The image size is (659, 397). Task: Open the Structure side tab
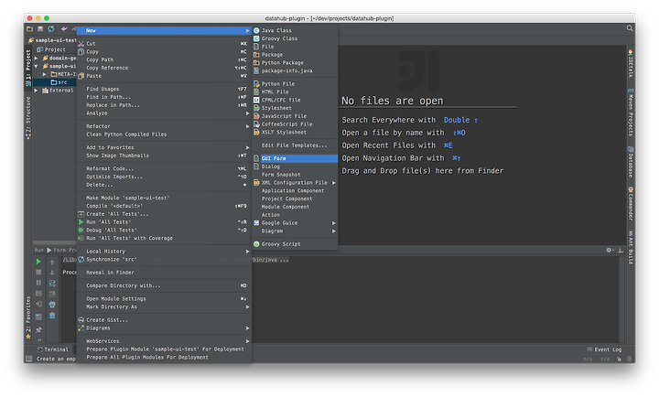coord(28,118)
